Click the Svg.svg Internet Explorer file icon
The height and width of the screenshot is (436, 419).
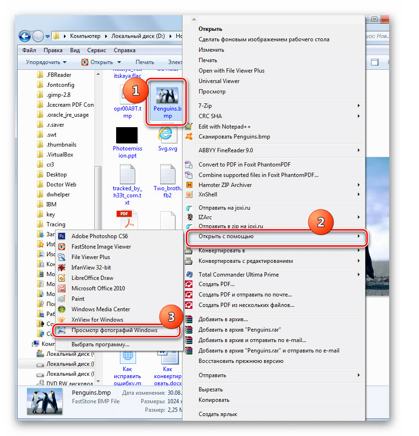tap(167, 134)
